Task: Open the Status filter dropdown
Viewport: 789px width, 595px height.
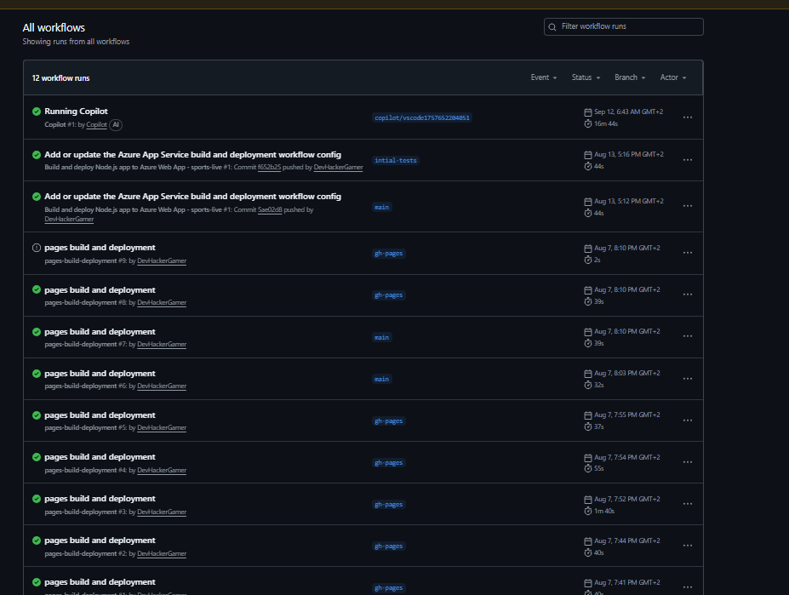Action: [585, 77]
